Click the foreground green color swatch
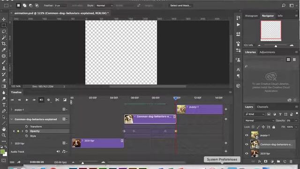The height and width of the screenshot is (169, 300). [2, 152]
